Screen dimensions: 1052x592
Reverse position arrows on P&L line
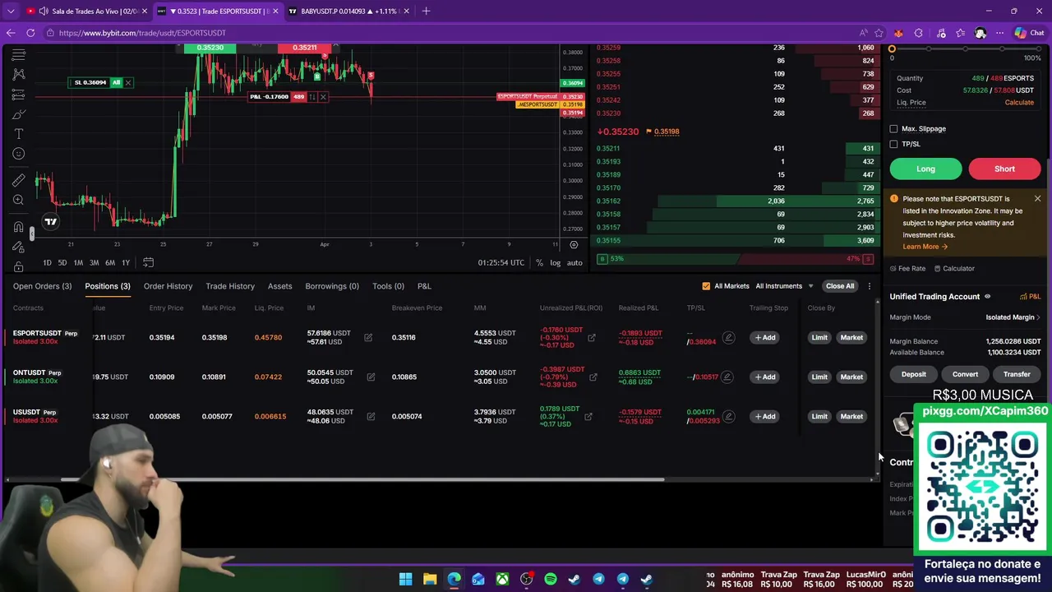click(x=312, y=97)
